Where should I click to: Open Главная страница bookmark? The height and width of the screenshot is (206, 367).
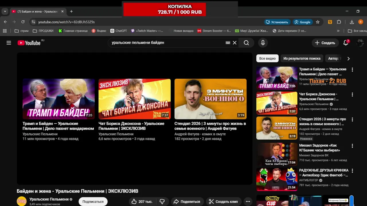[73, 31]
